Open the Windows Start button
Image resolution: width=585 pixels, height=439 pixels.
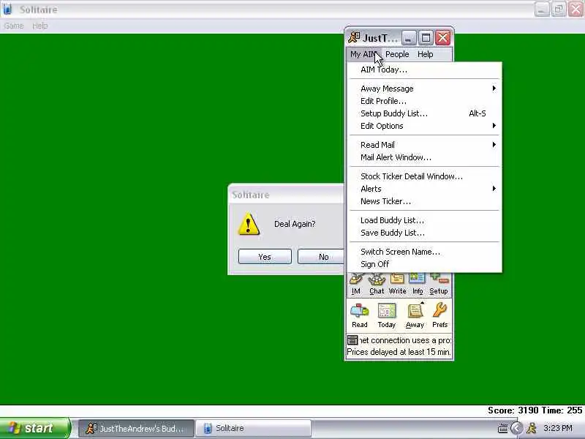35,428
